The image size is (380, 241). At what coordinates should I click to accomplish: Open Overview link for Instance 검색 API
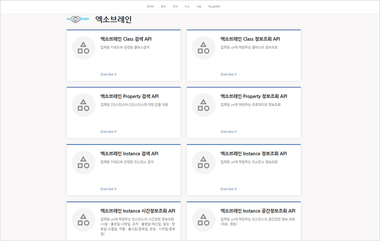point(108,189)
